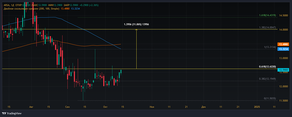Click the 14.0000 price scale label

(283, 30)
